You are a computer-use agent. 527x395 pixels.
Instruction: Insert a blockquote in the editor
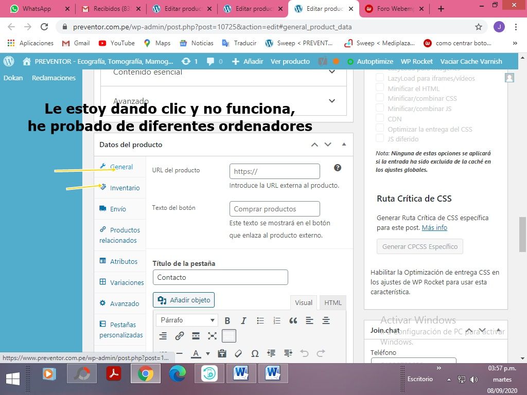coord(293,320)
